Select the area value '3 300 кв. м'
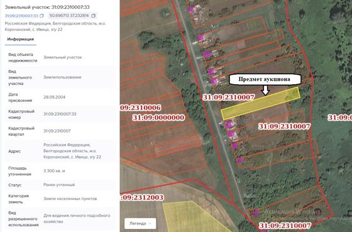 coord(54,171)
